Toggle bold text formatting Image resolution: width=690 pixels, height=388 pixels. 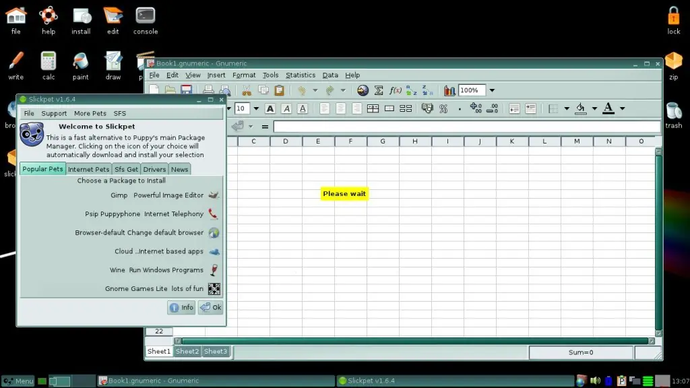click(270, 108)
